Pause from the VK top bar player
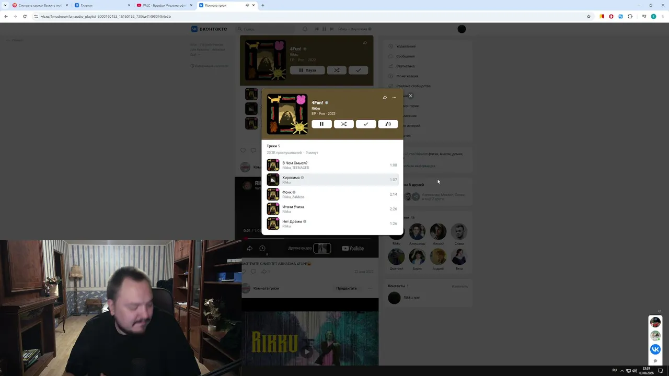This screenshot has width=669, height=376. point(324,29)
